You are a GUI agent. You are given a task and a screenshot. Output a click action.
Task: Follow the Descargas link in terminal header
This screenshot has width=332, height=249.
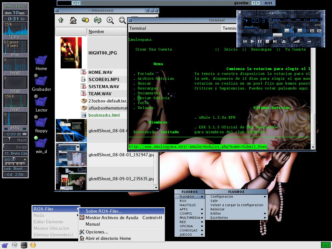(261, 49)
